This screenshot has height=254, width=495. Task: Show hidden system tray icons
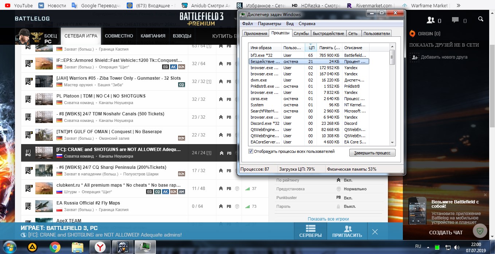tap(428, 247)
